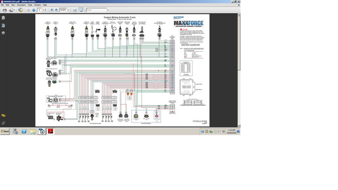Viewport: 338px width, 190px height.
Task: Click the Collaborate icon in the toolbar
Action: click(11, 10)
